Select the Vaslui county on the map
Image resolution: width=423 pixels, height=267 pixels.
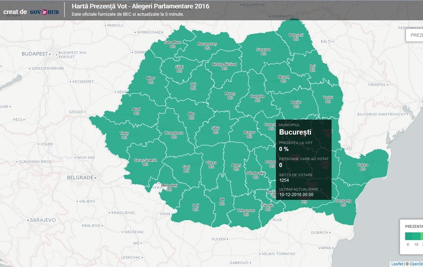point(328,99)
